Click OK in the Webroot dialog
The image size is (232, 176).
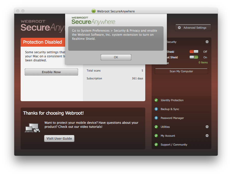click(x=116, y=57)
